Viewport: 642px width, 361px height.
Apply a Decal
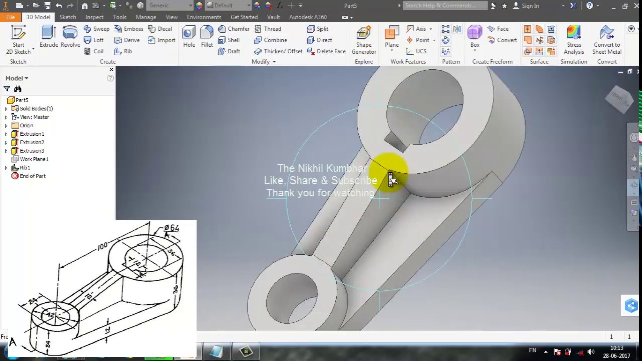(x=160, y=29)
